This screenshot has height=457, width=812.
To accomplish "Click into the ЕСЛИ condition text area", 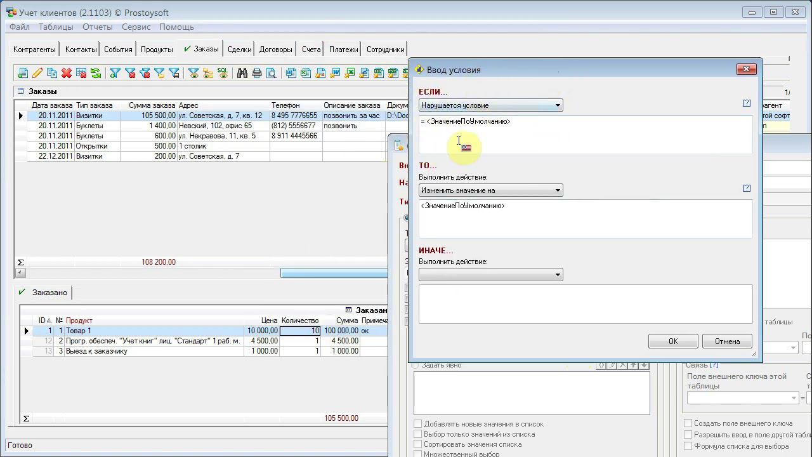I will 586,135.
